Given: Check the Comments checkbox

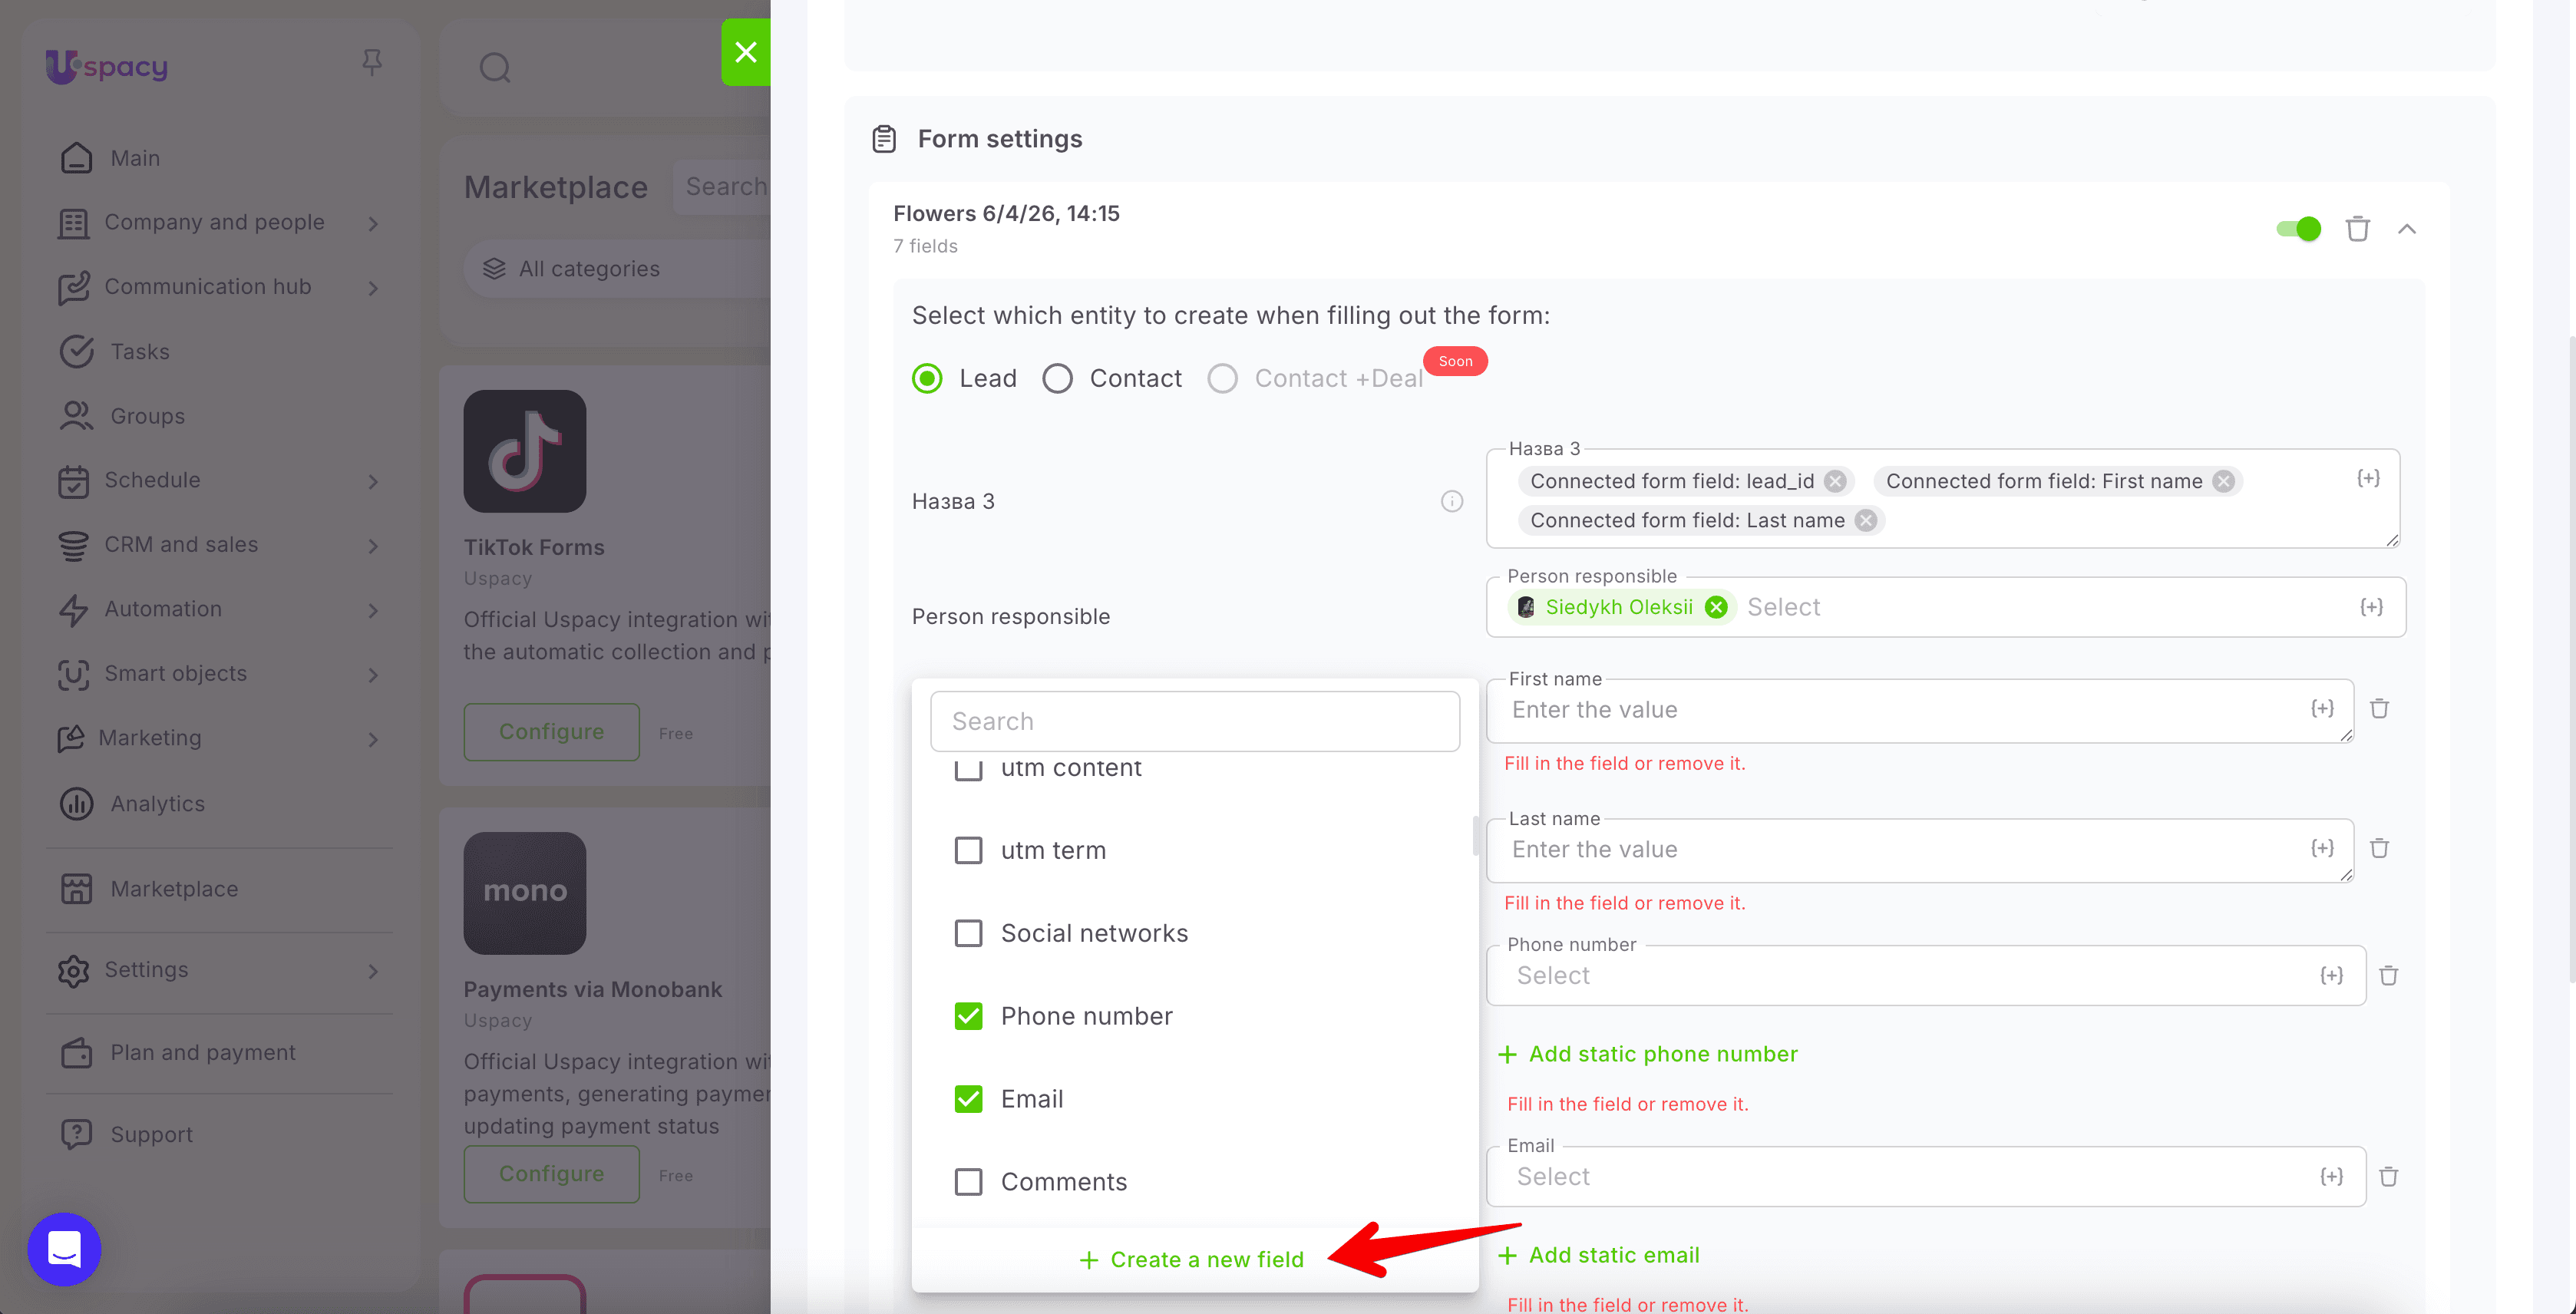Looking at the screenshot, I should (968, 1182).
